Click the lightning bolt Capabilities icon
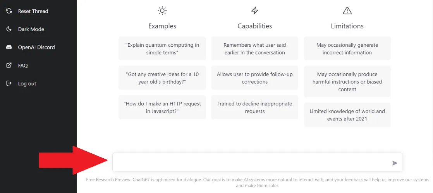The height and width of the screenshot is (193, 433). pos(254,11)
